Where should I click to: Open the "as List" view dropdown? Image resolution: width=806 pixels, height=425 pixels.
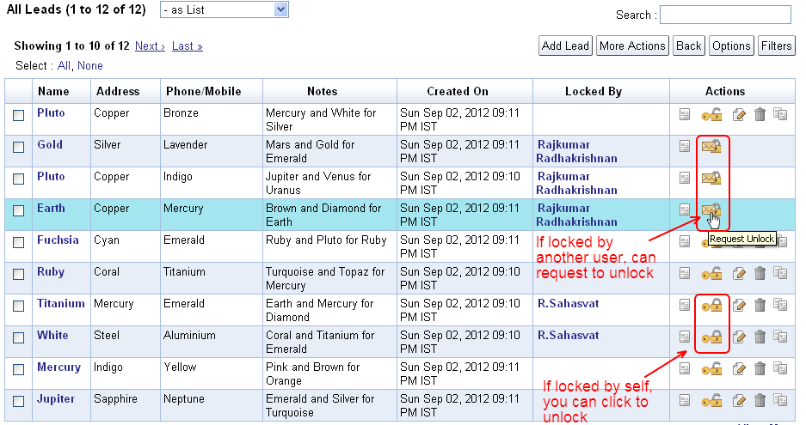click(225, 9)
